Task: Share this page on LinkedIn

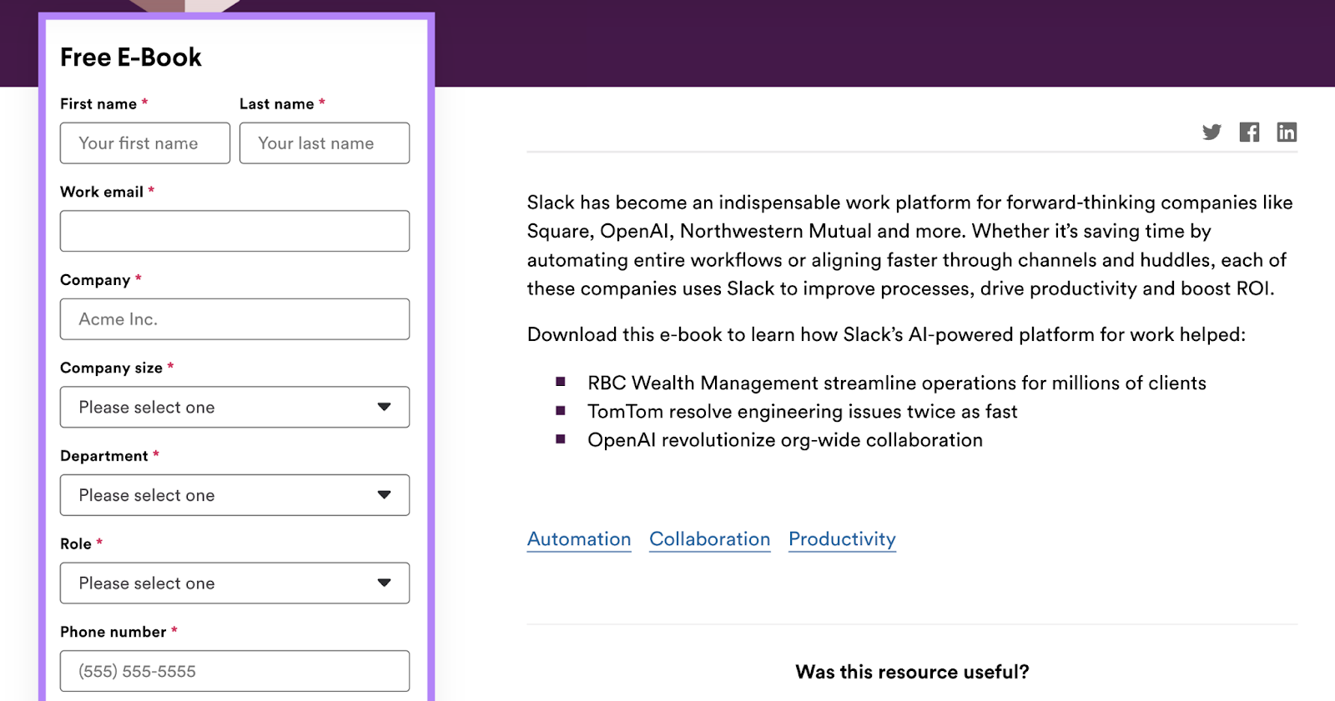Action: [1287, 132]
